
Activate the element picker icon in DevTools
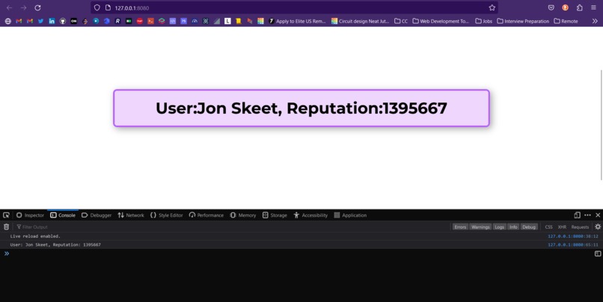tap(6, 215)
